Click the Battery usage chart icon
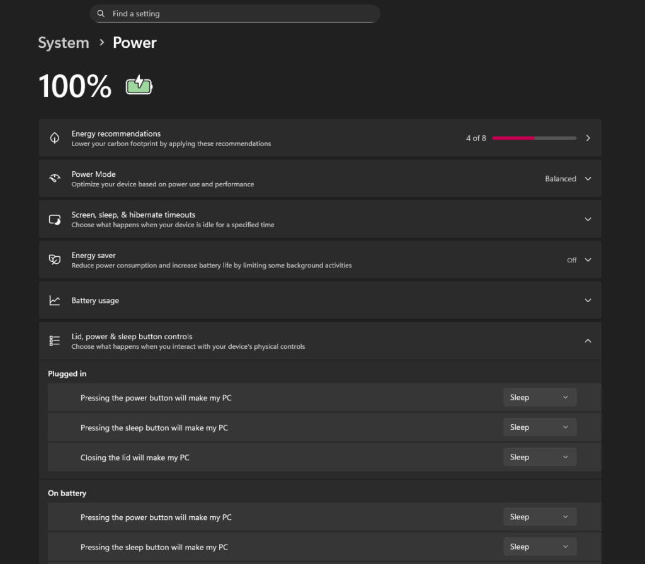 tap(55, 301)
